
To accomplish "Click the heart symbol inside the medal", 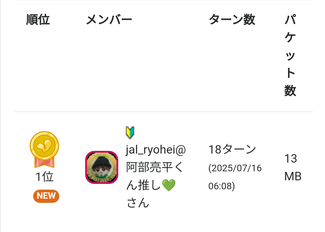I will pyautogui.click(x=44, y=146).
